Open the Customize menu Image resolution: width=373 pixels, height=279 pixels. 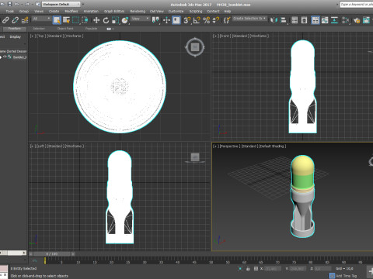point(176,12)
